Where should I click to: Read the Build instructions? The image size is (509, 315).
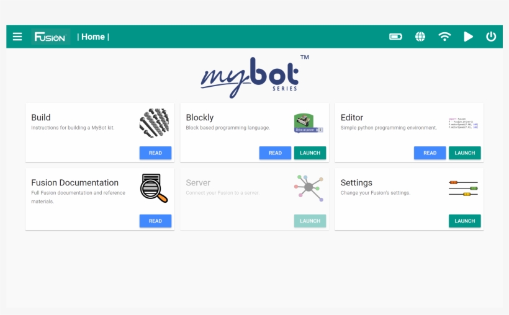[x=155, y=153]
